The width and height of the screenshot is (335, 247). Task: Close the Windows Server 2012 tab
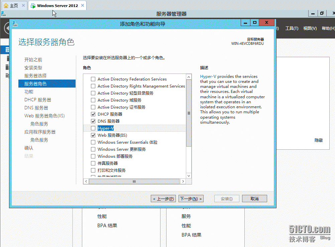pos(83,5)
